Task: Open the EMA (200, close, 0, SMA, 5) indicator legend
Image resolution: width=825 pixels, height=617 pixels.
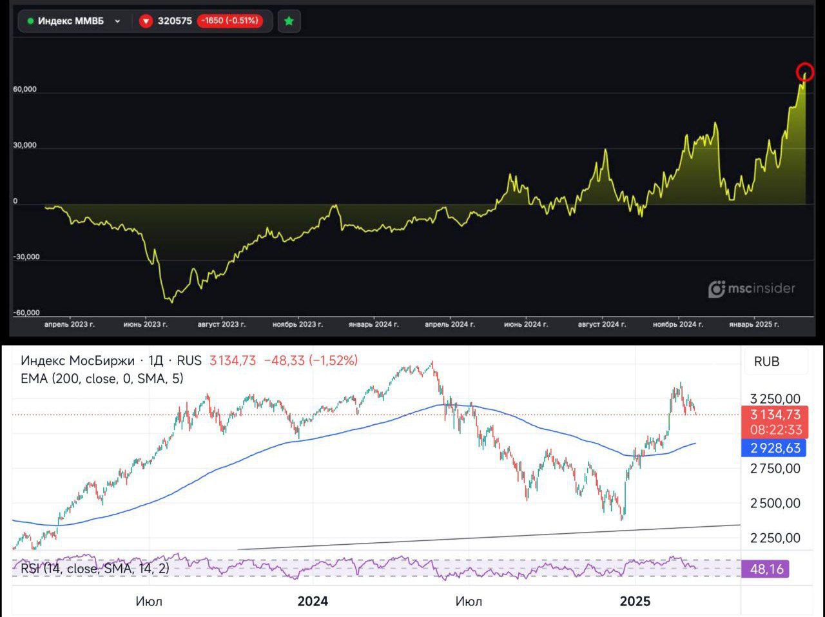Action: [102, 379]
